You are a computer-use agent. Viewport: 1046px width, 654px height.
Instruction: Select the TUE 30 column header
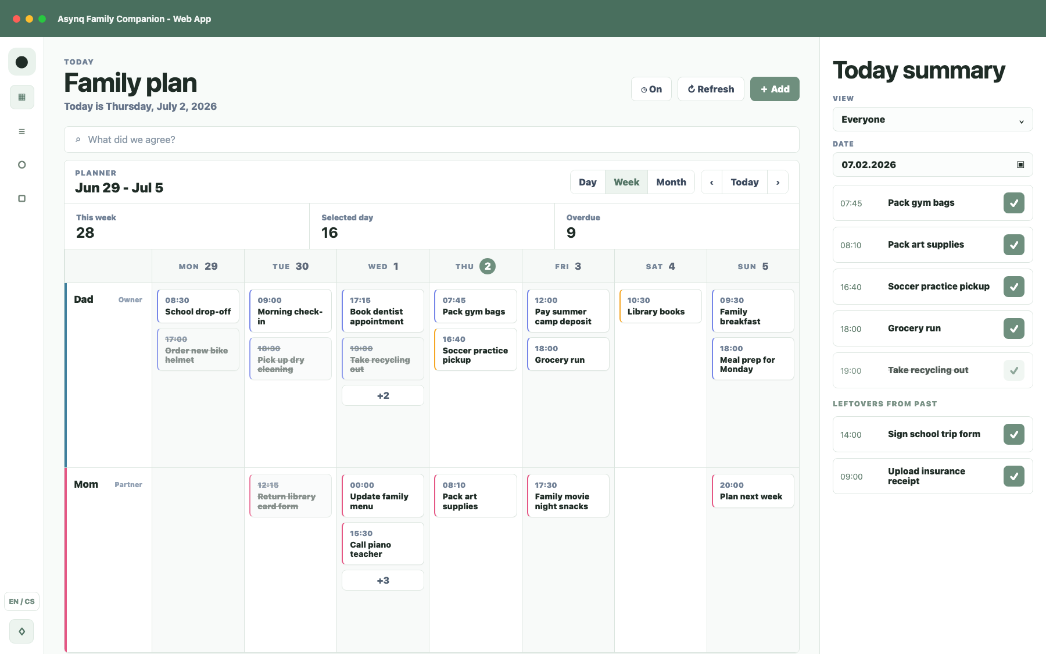tap(291, 266)
